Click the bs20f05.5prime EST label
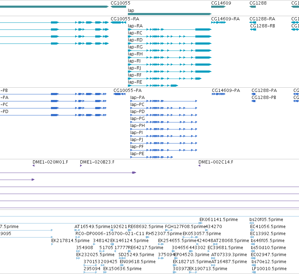Image resolution: width=299 pixels, height=274 pixels. tap(266, 220)
